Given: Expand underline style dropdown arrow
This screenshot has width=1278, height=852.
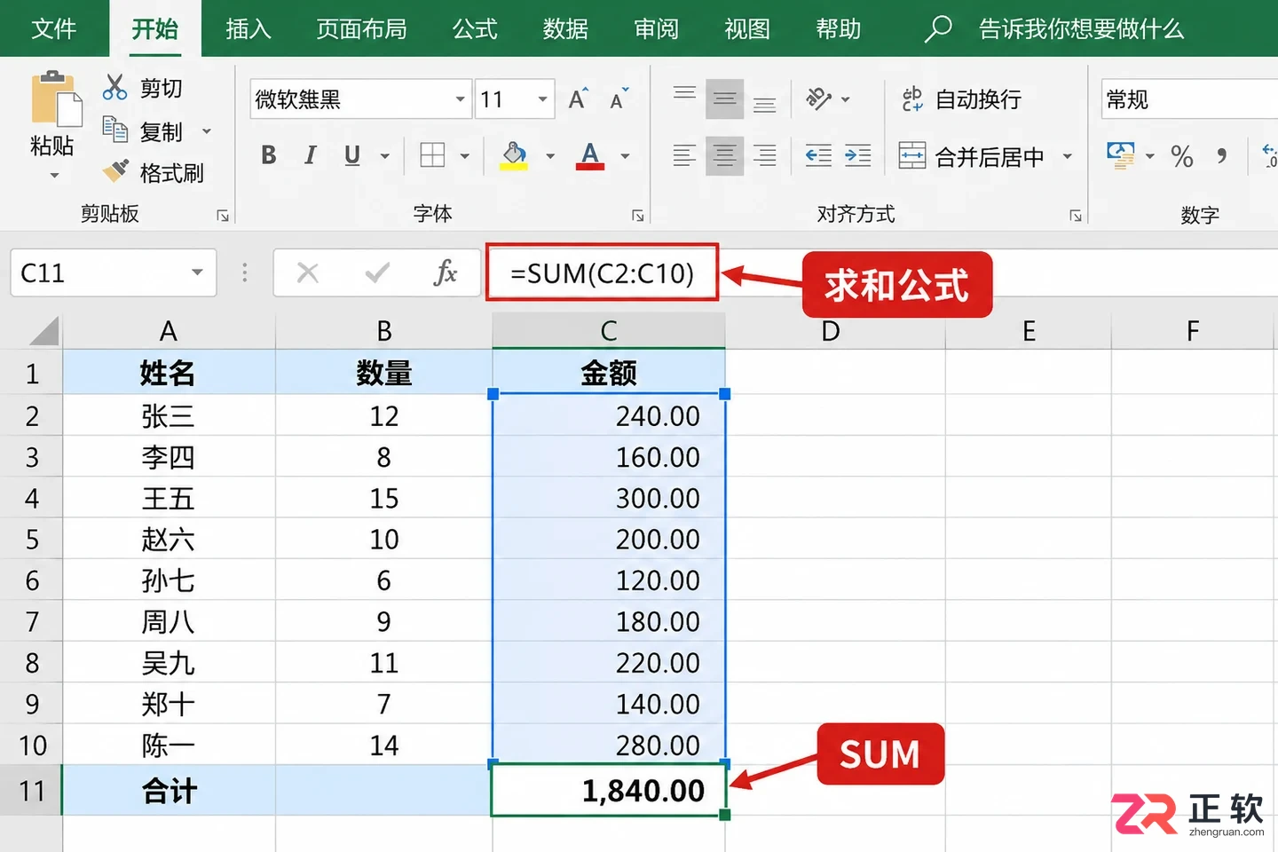Looking at the screenshot, I should coord(385,156).
